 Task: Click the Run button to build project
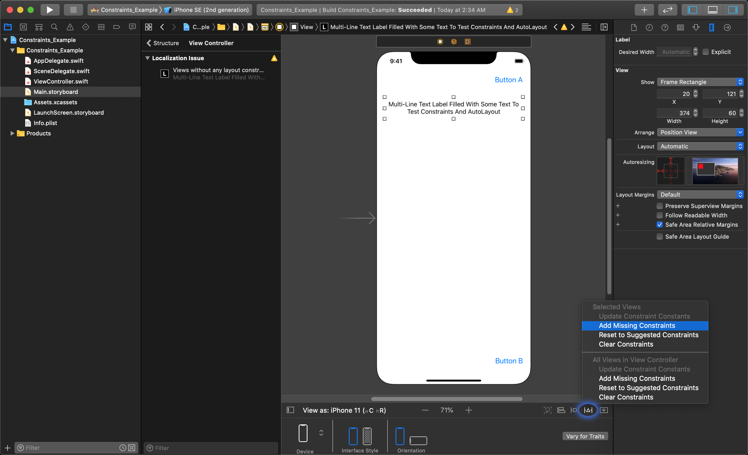[50, 9]
